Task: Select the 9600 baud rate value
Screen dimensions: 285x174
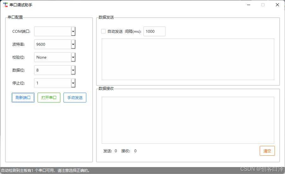Action: pos(41,44)
